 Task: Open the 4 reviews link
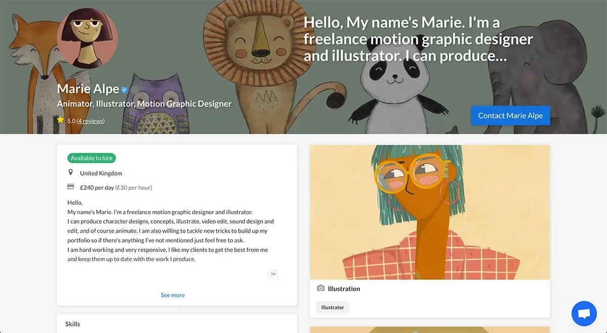tap(90, 120)
